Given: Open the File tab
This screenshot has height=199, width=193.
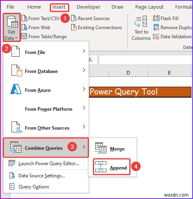Looking at the screenshot, I should click(10, 7).
